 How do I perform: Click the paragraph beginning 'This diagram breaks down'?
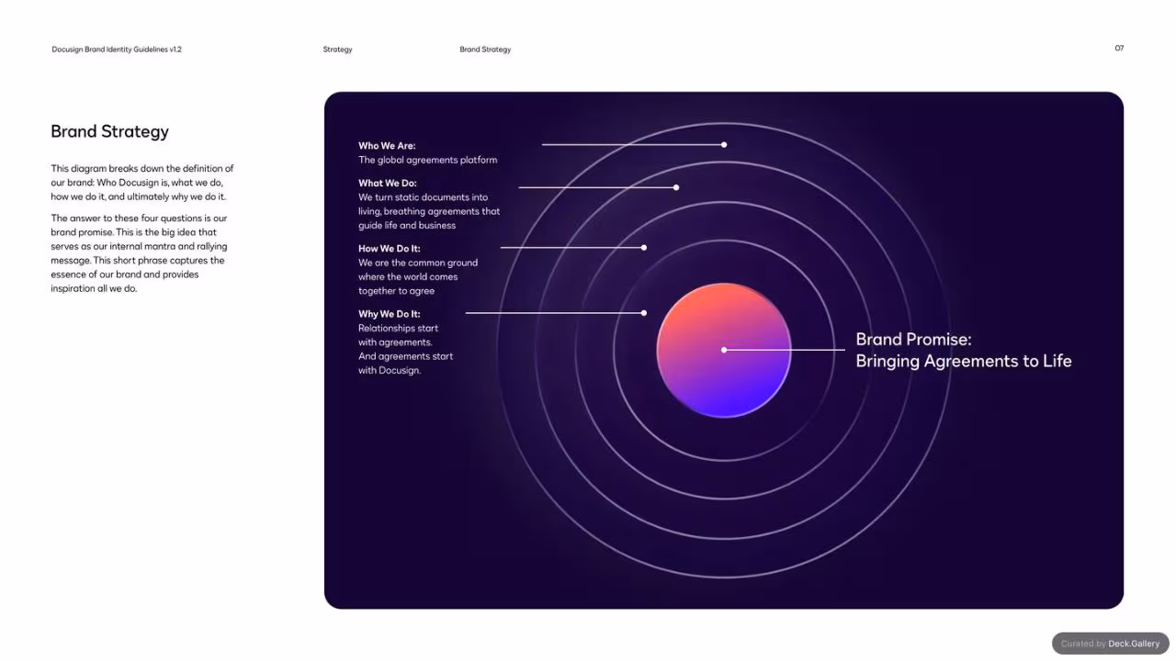142,183
